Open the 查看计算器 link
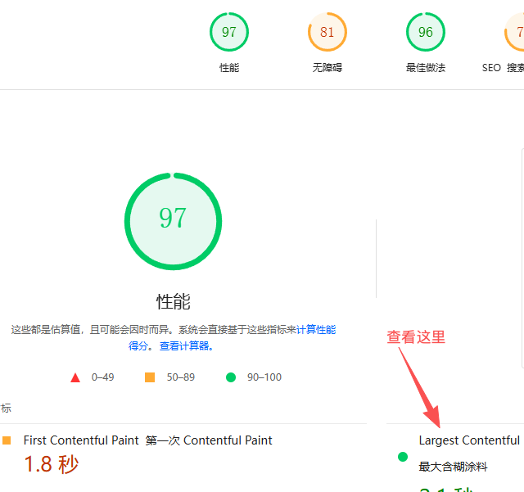Image resolution: width=524 pixels, height=492 pixels. pyautogui.click(x=187, y=346)
